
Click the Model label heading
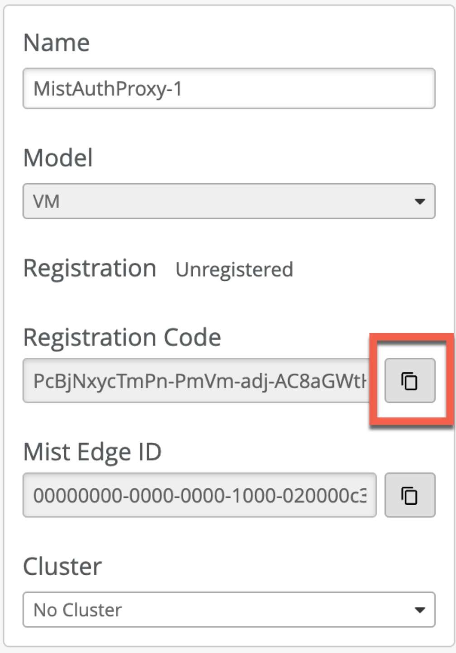coord(58,158)
